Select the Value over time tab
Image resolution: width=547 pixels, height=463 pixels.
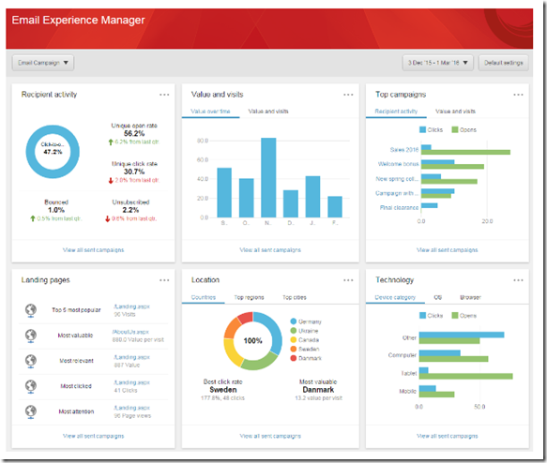point(210,112)
